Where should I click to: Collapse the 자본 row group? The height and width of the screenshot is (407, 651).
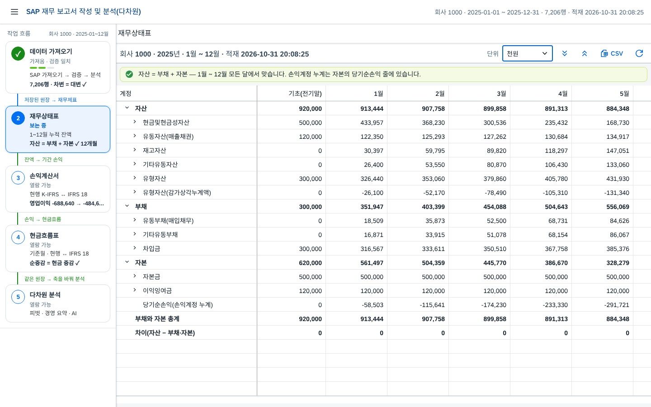pyautogui.click(x=127, y=262)
